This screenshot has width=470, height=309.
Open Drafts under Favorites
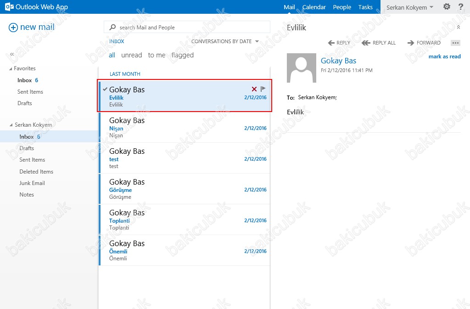[x=25, y=103]
